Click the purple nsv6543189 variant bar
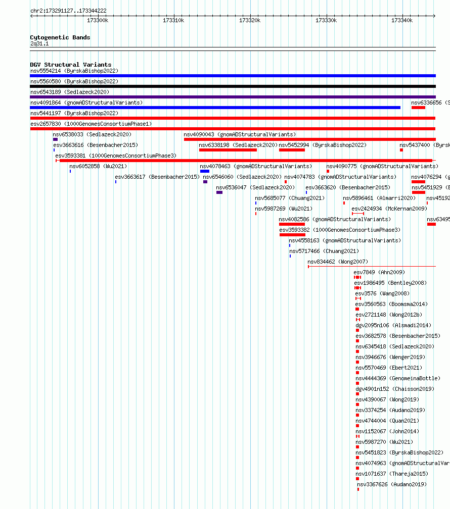The image size is (450, 509). (x=233, y=97)
